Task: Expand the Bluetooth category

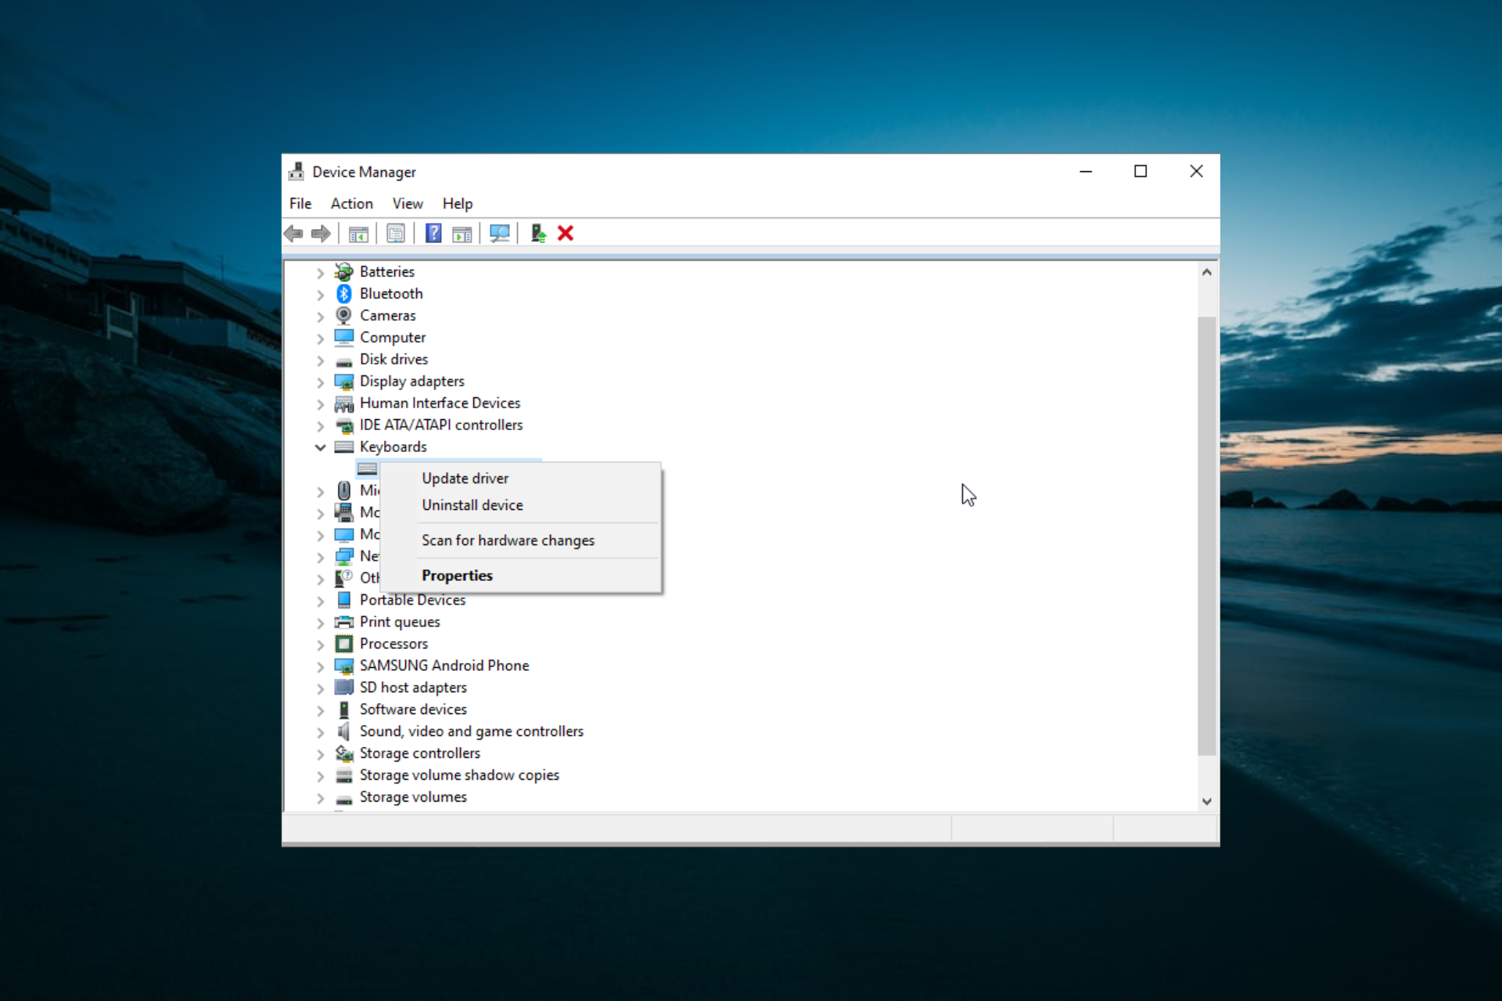Action: click(x=320, y=295)
